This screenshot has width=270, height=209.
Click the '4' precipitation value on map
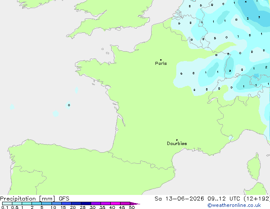[x=246, y=2]
